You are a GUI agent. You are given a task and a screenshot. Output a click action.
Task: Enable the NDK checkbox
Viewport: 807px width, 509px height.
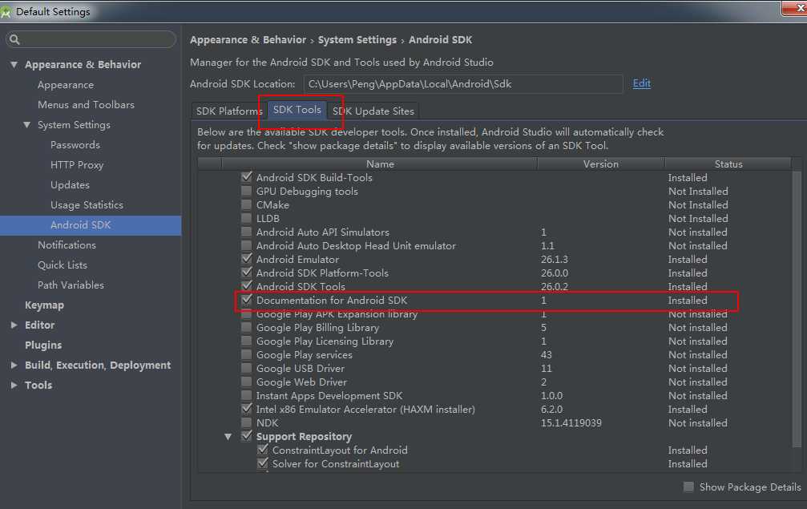(247, 422)
